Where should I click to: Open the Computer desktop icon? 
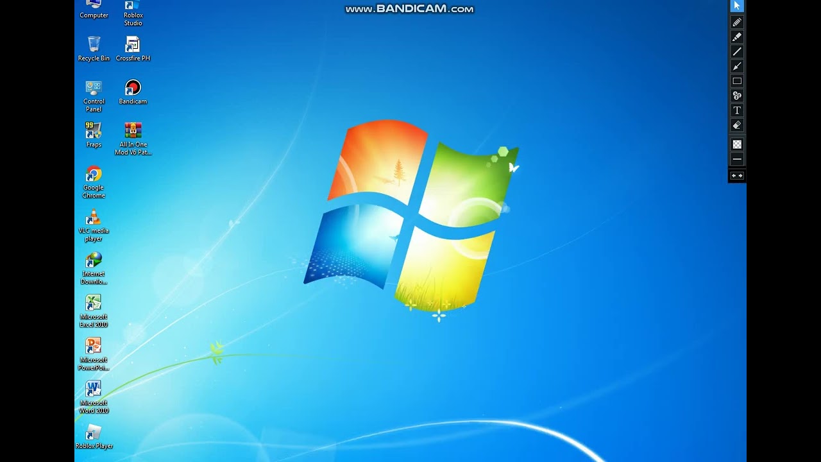click(94, 9)
